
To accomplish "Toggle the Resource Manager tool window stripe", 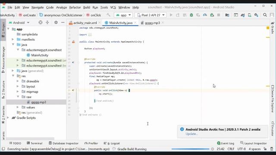I will [3, 60].
